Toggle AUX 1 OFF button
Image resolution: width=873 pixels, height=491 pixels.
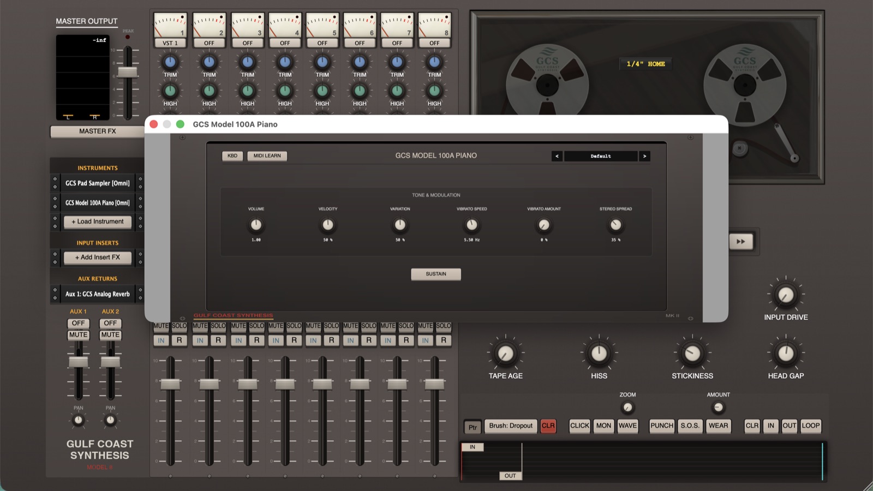pos(78,323)
